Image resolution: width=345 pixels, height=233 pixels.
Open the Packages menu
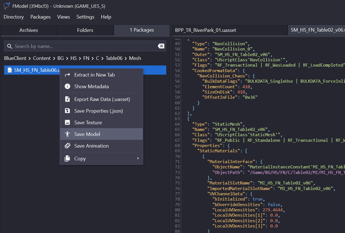pyautogui.click(x=41, y=17)
